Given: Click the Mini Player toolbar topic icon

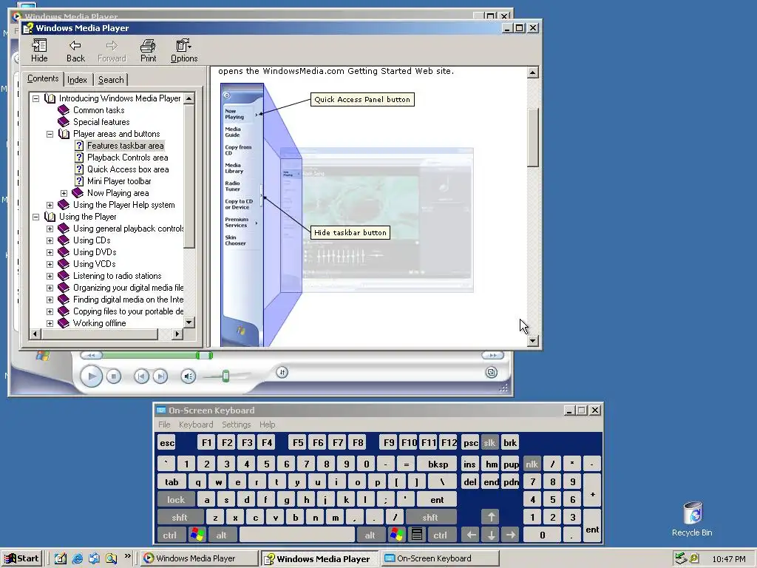Looking at the screenshot, I should [x=79, y=181].
